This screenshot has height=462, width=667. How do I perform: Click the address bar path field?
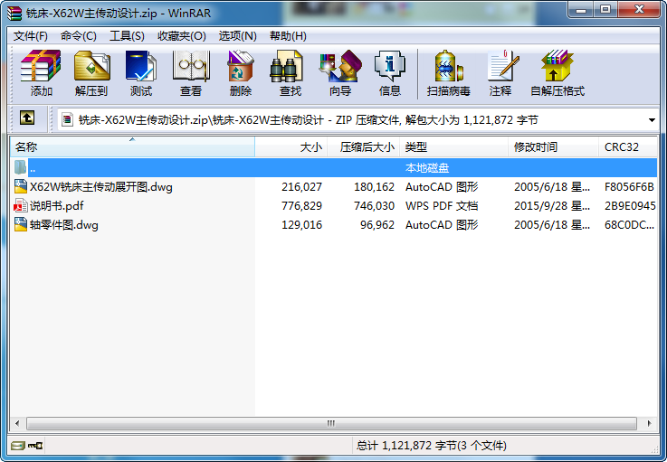point(357,120)
